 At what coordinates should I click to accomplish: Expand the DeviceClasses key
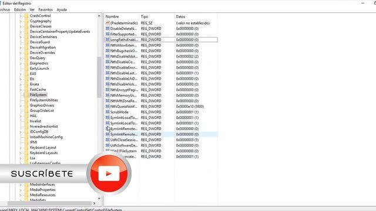click(21, 26)
